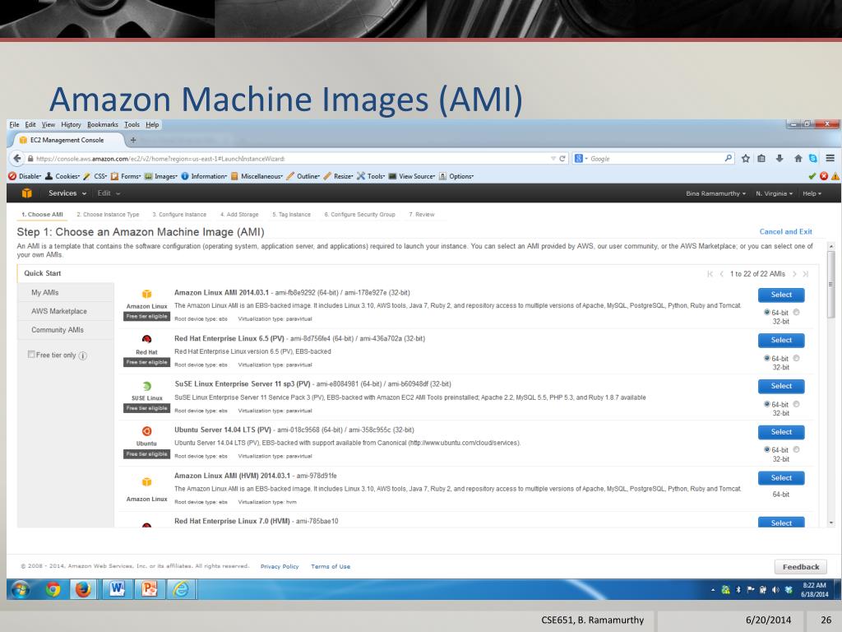Click the green checkmark validation icon
Viewport: 842px width, 632px height.
coord(812,176)
